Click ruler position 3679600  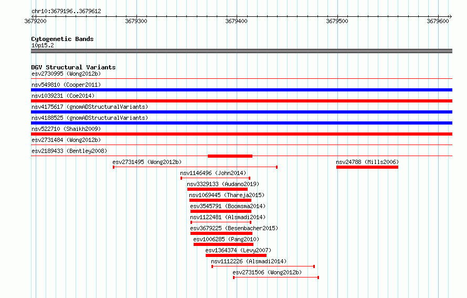tap(438, 21)
